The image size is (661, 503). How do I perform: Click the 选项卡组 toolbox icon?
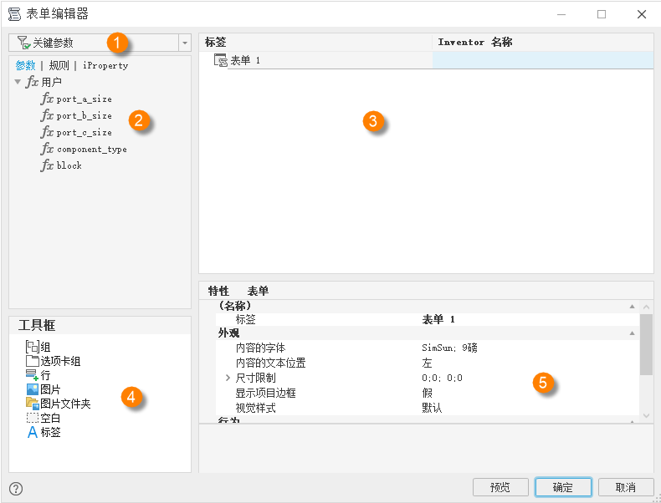click(32, 361)
